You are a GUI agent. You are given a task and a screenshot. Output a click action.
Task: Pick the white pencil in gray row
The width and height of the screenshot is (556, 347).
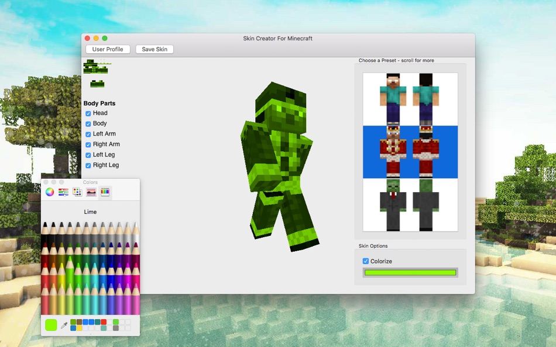[x=136, y=234]
